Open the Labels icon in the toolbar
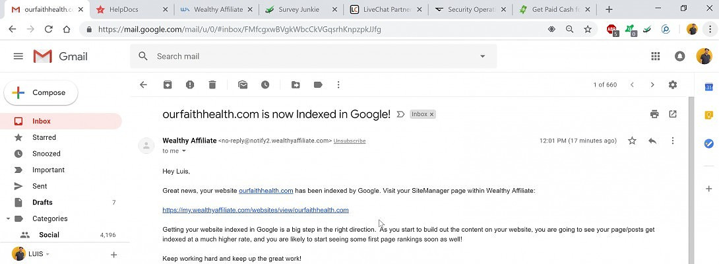The image size is (719, 264). pos(318,85)
